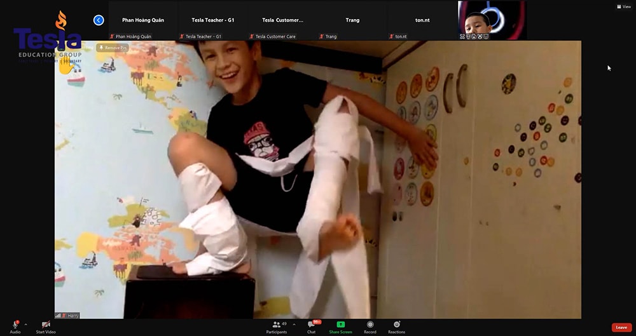Select the Trang participant tile
The image size is (636, 336).
click(x=352, y=20)
